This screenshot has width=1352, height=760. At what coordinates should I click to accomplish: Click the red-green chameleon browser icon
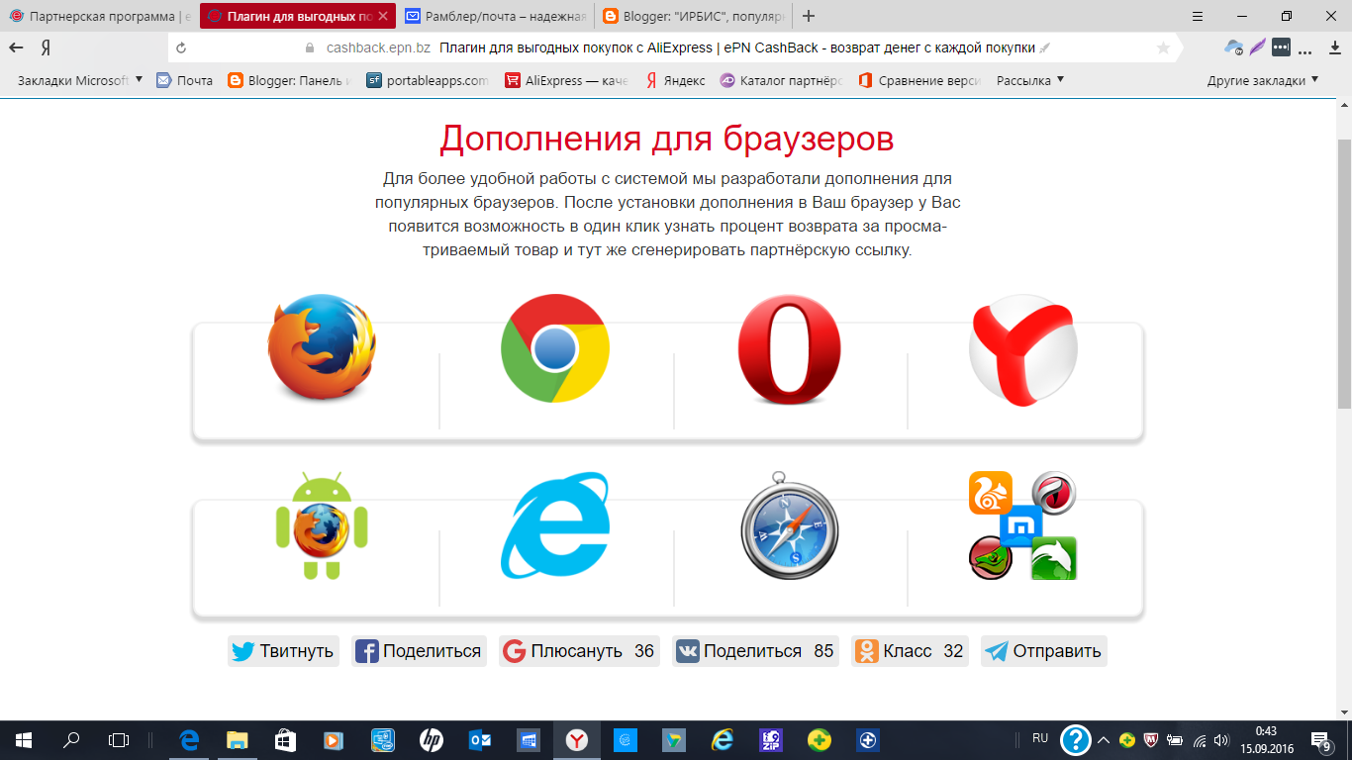pyautogui.click(x=991, y=558)
